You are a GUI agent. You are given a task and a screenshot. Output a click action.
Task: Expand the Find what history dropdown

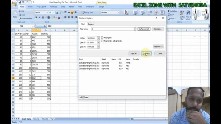(135, 29)
